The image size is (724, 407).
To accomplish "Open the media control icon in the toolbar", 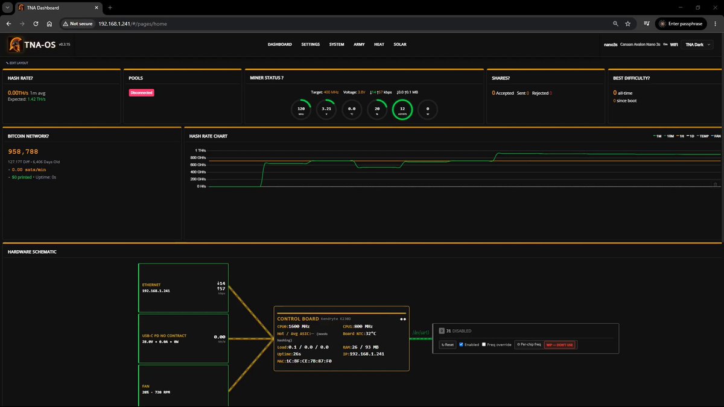I will click(647, 24).
